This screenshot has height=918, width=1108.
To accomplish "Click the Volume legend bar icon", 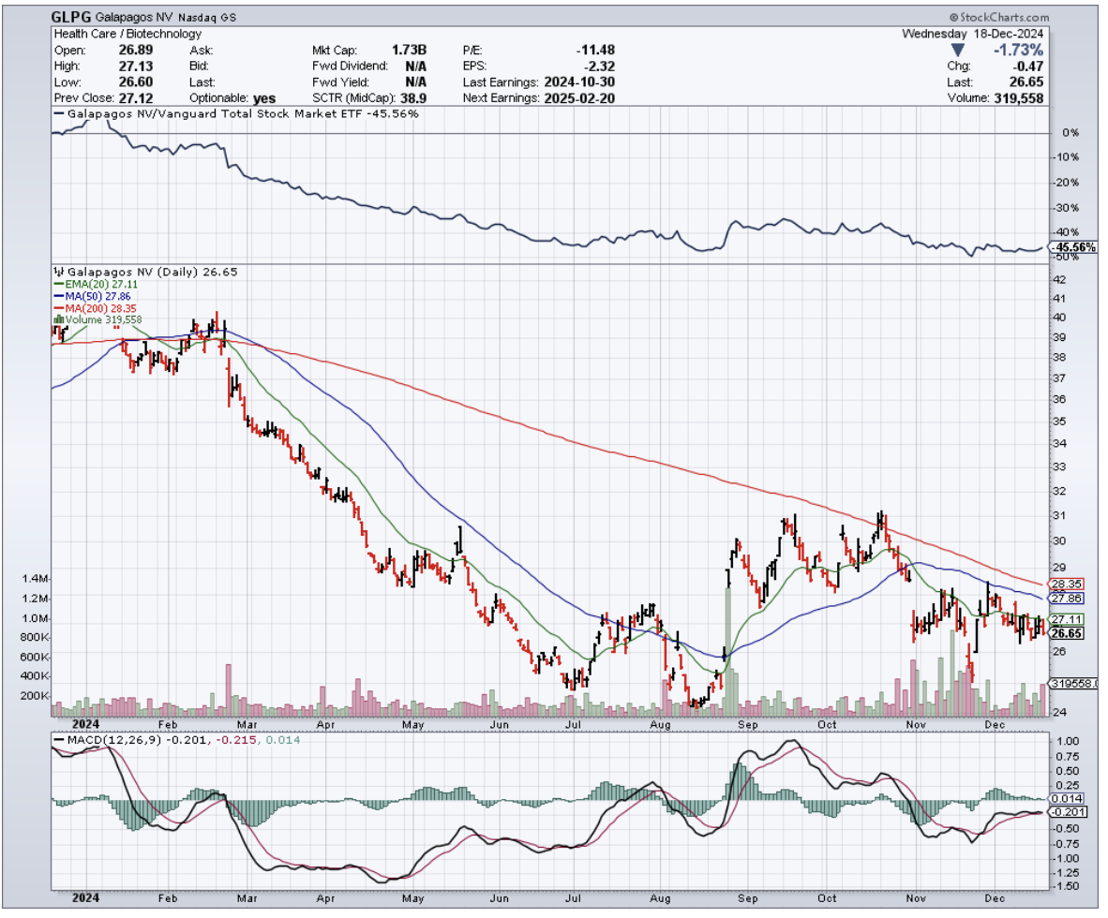I will 59,320.
